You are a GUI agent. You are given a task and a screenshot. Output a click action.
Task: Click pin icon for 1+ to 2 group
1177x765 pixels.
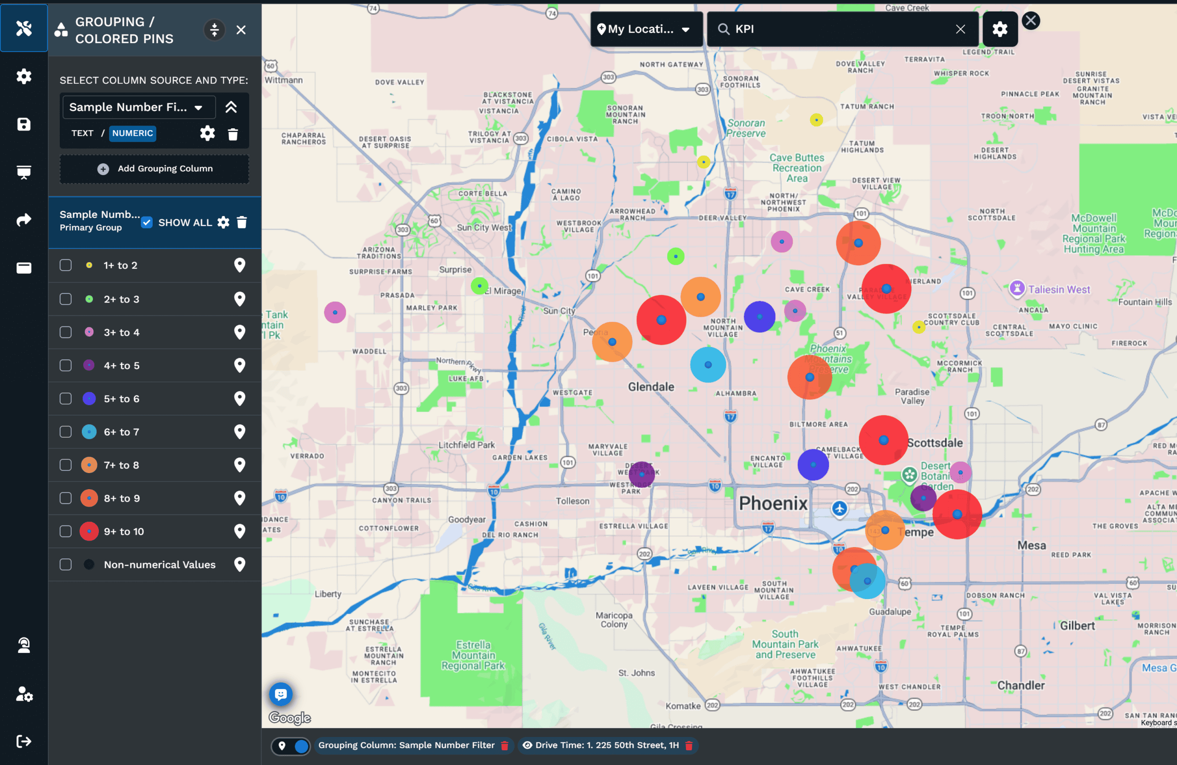240,265
